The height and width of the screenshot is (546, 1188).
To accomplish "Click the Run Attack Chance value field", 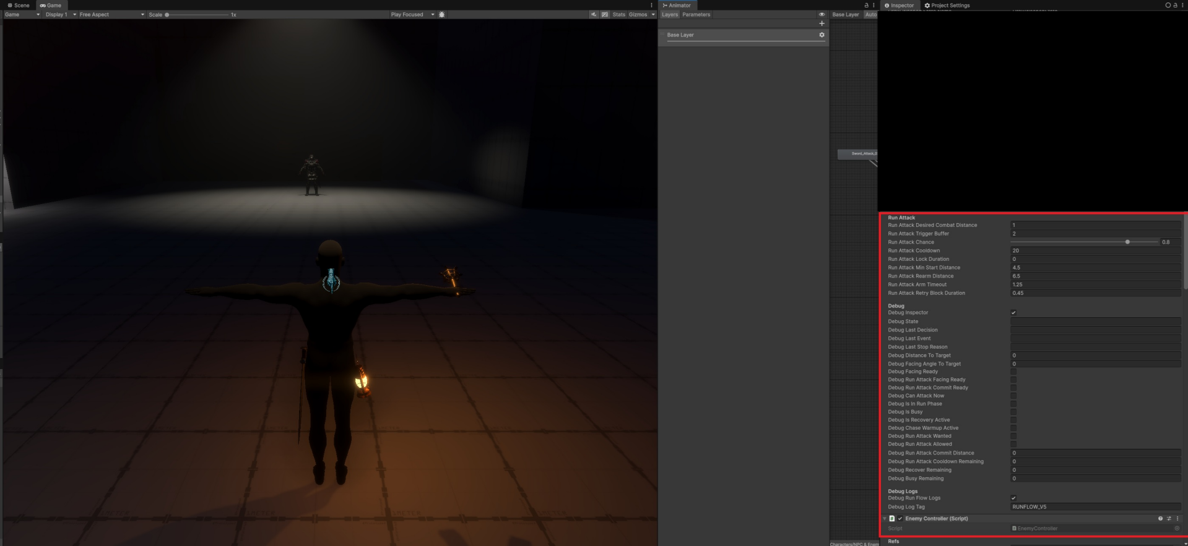I will coord(1170,242).
